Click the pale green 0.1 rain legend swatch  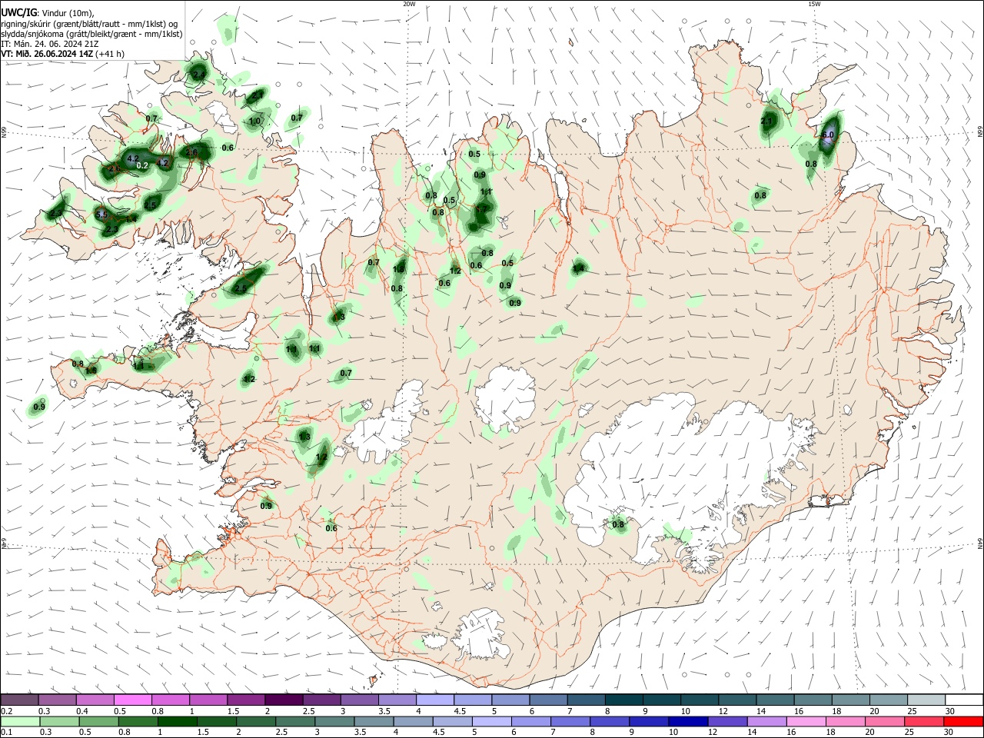(x=19, y=722)
